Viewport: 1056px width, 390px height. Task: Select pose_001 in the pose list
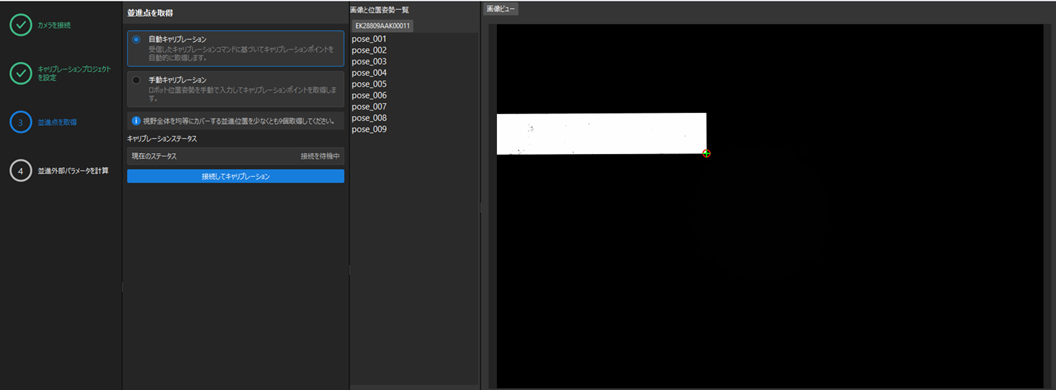(369, 39)
